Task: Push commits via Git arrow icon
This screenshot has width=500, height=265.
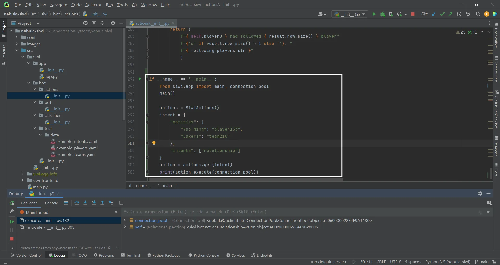Action: click(x=450, y=14)
